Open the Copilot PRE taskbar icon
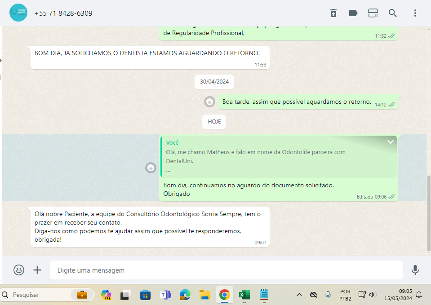The height and width of the screenshot is (305, 431). click(106, 295)
